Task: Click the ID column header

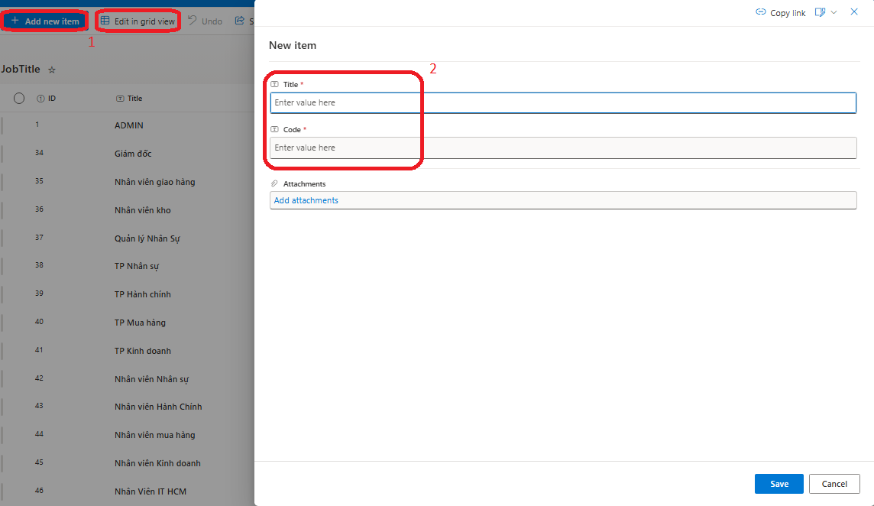Action: [x=51, y=98]
